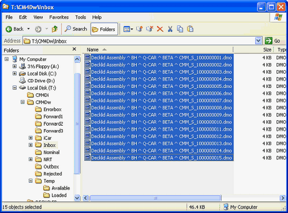288x213 pixels.
Task: Click the Up folder toolbar icon
Action: (x=55, y=29)
